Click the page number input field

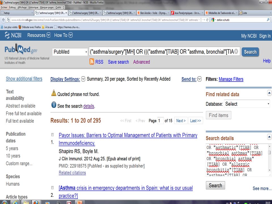coord(160,121)
